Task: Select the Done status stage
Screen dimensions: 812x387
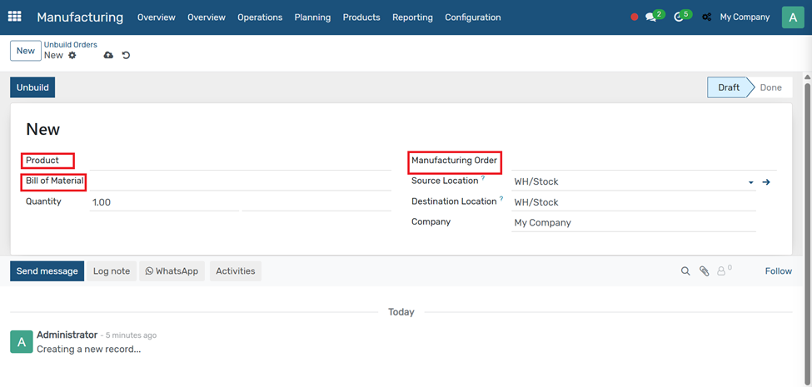Action: tap(770, 87)
